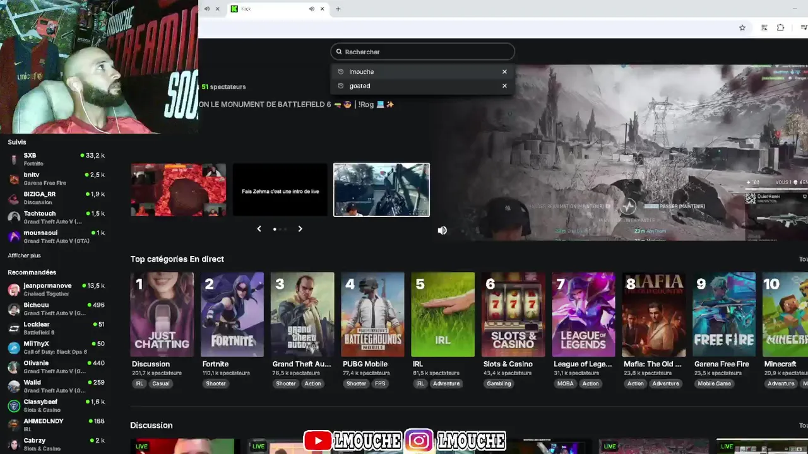
Task: Go to previous featured stream arrow
Action: (259, 229)
